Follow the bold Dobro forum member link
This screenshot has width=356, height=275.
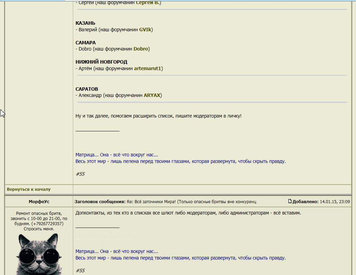141,49
